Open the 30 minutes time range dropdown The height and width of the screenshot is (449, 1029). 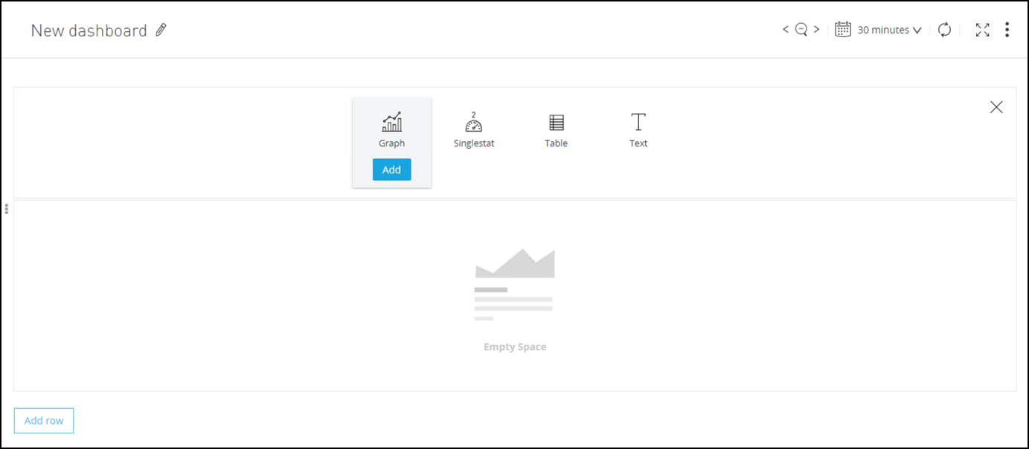click(883, 30)
